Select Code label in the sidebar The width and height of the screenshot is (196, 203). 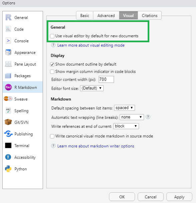pyautogui.click(x=19, y=29)
